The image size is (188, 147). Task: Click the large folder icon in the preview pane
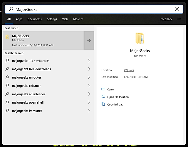(140, 38)
